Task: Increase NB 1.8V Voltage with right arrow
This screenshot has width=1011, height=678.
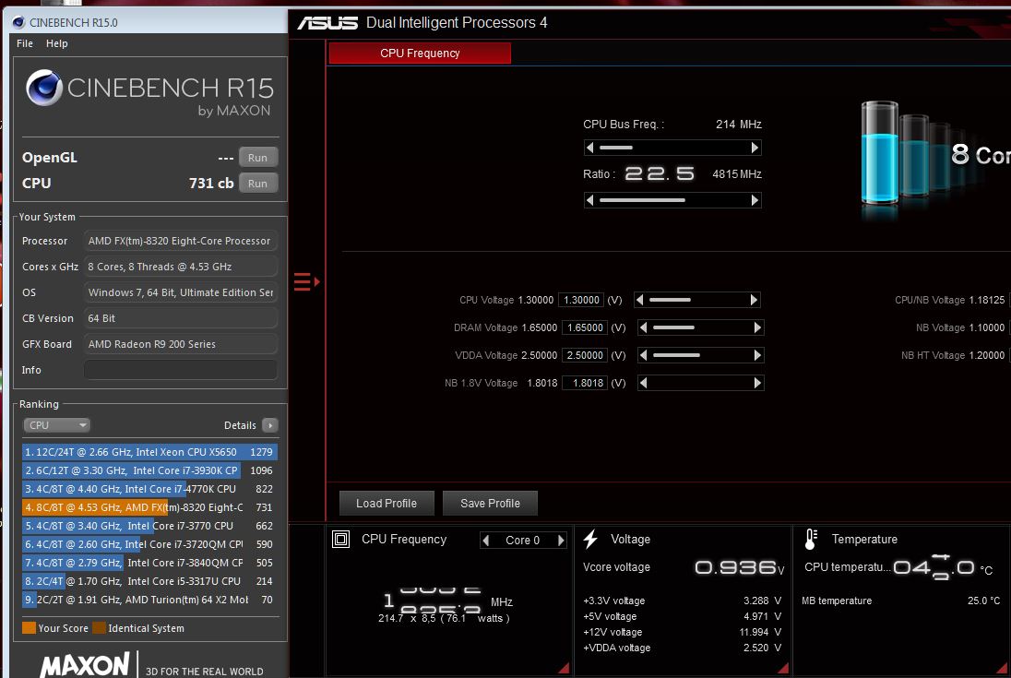Action: click(757, 383)
